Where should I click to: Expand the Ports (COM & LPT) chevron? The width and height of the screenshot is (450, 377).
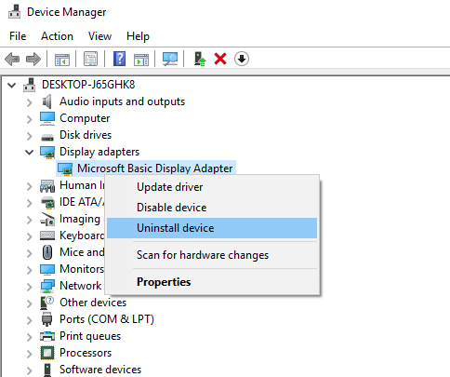click(x=29, y=320)
